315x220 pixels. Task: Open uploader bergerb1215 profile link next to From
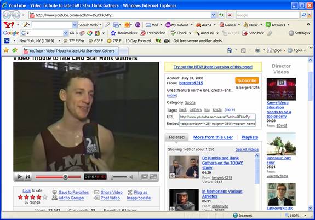pos(191,83)
